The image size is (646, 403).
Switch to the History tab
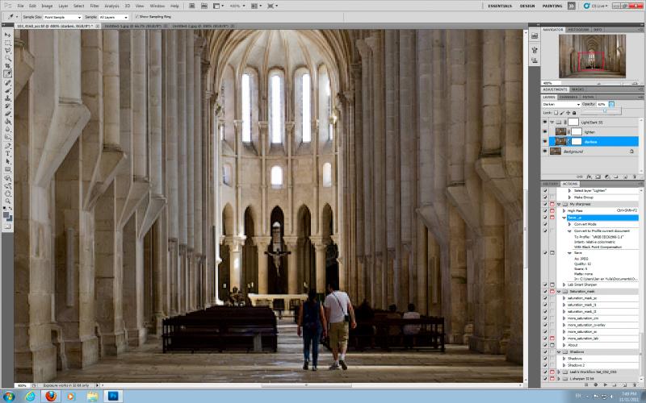(551, 184)
